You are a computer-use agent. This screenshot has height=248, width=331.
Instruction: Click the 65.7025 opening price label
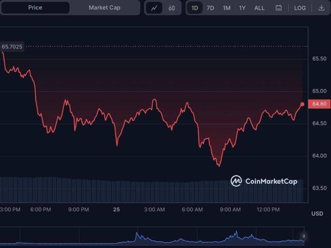12,47
